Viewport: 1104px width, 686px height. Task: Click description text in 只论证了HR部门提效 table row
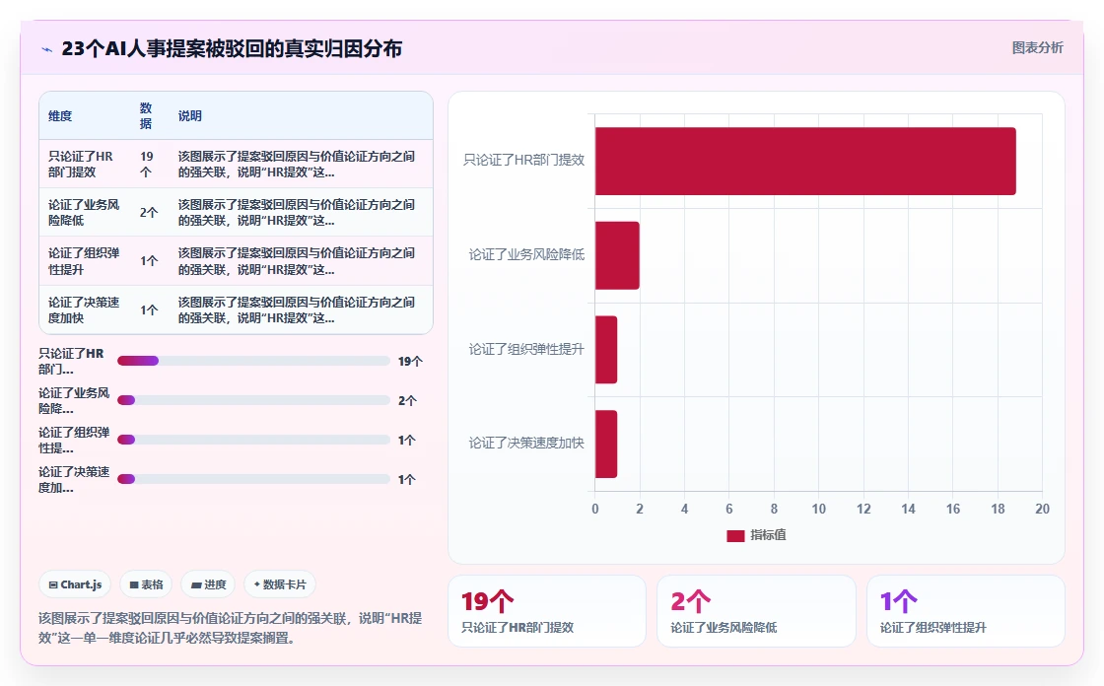pyautogui.click(x=297, y=164)
